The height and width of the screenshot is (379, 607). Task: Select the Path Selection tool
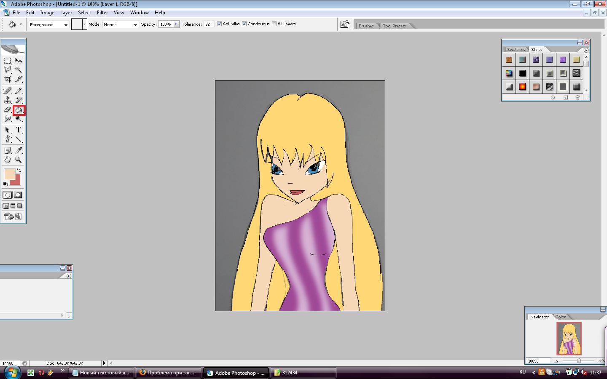[x=8, y=130]
